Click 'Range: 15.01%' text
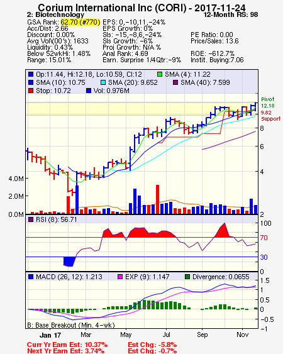Screen dimensions: 283x354 pos(49,60)
